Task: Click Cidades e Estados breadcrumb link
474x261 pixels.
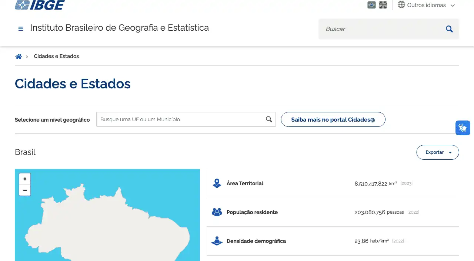Action: pos(56,57)
